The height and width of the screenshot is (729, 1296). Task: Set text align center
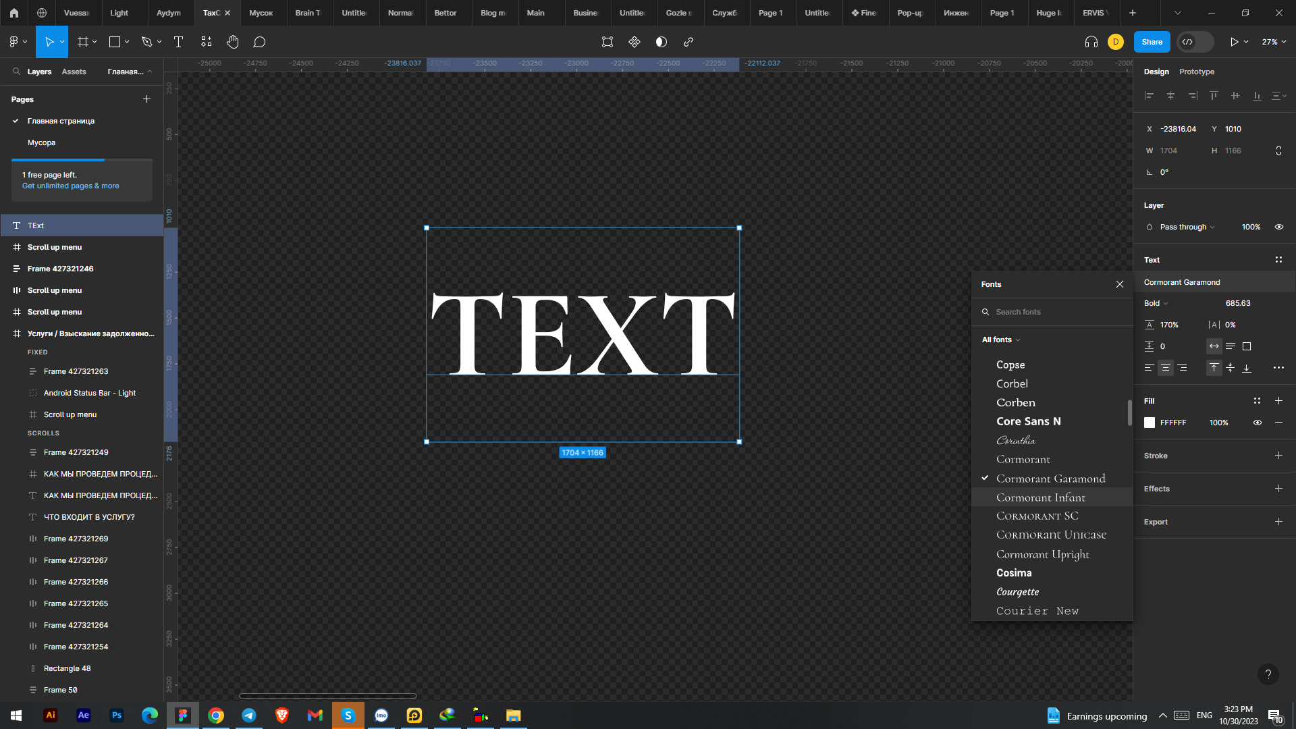pos(1166,368)
